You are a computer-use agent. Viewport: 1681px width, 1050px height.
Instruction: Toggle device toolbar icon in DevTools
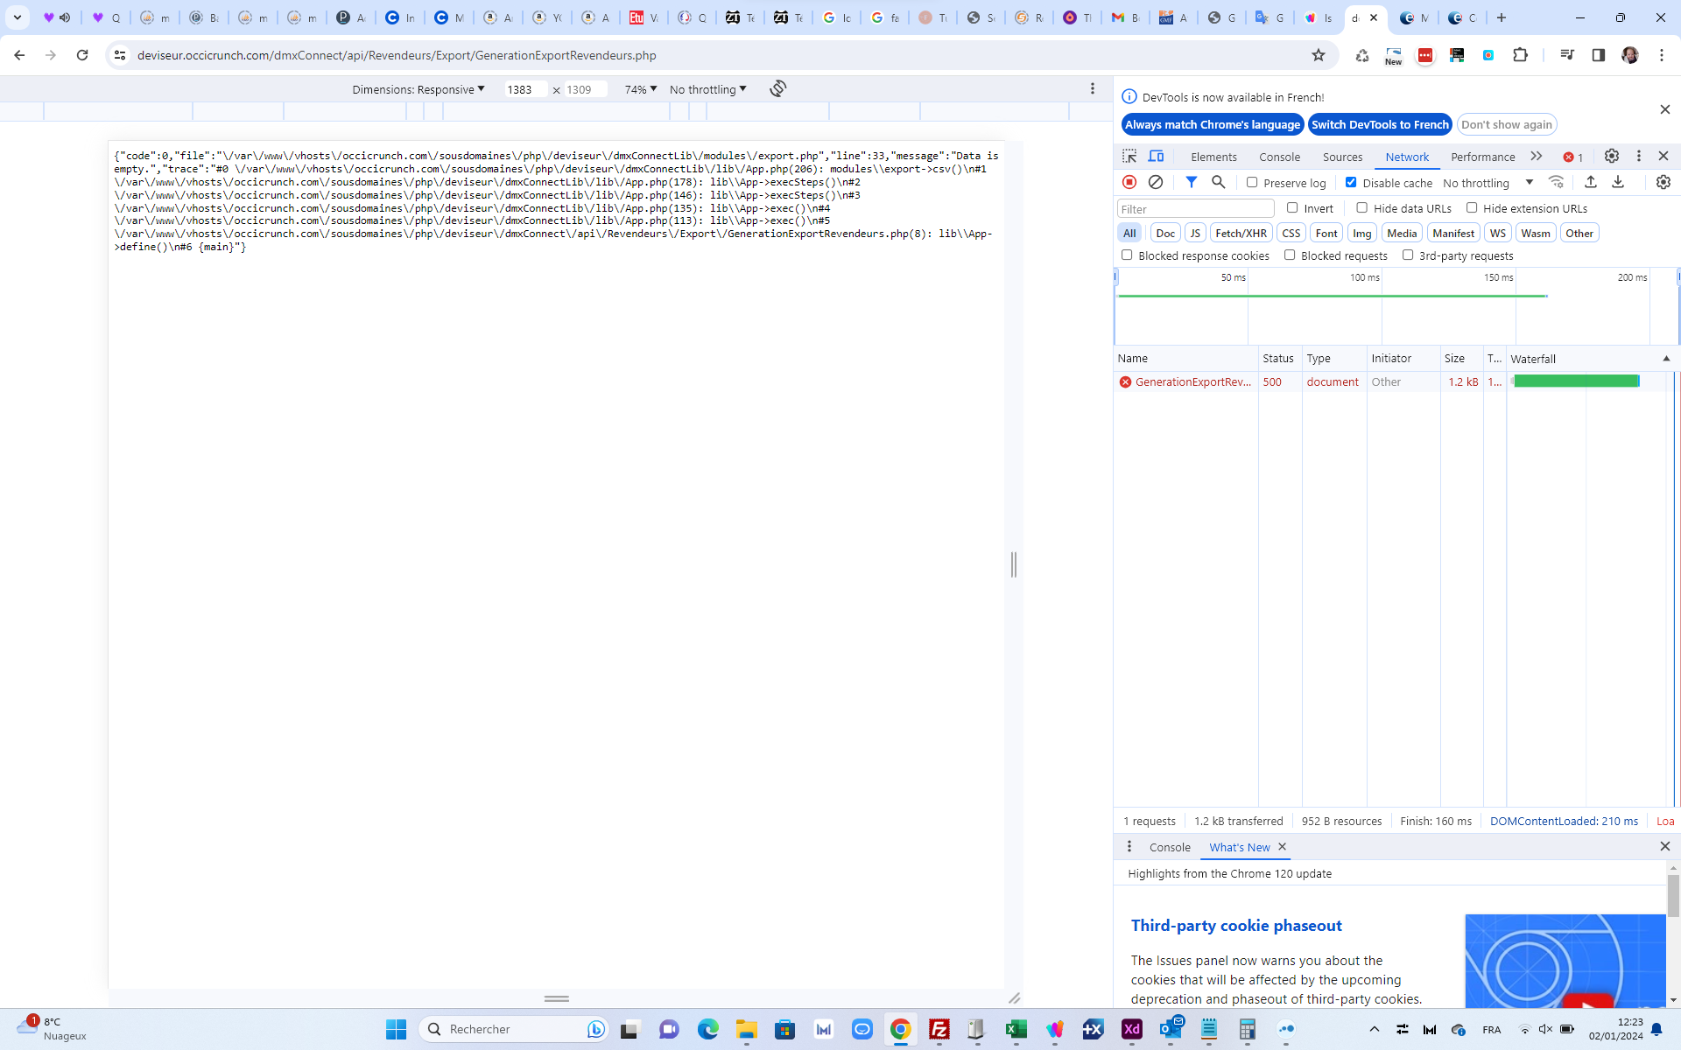pyautogui.click(x=1157, y=157)
